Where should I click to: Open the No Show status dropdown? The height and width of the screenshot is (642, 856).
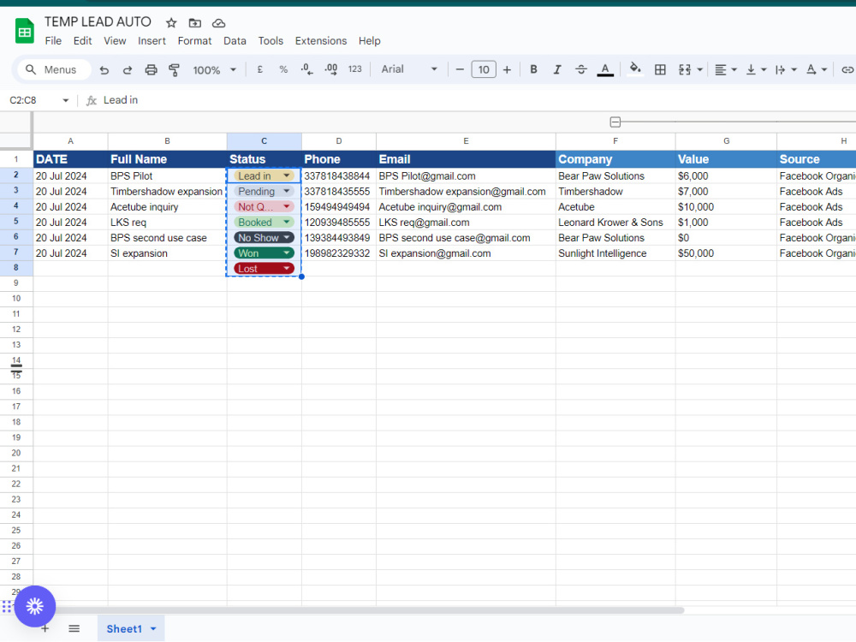click(x=286, y=237)
